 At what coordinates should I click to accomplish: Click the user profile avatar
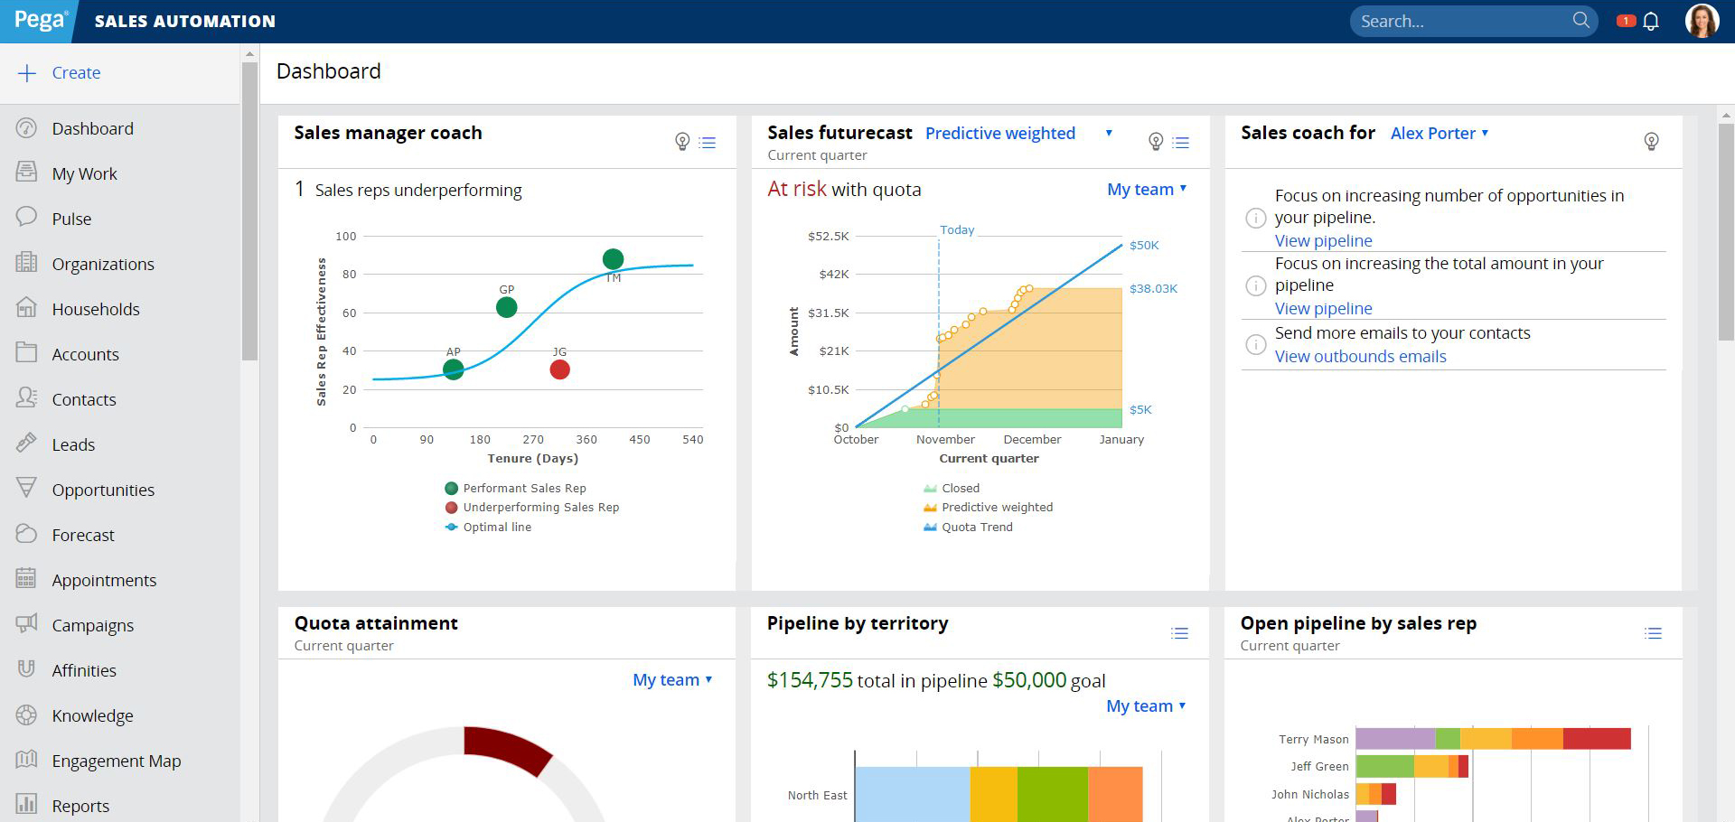1702,22
